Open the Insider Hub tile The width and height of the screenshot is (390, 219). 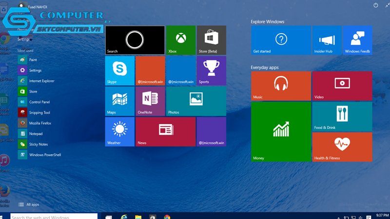327,40
